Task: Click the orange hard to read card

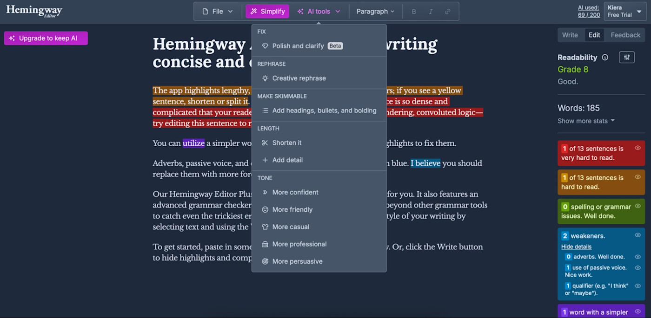Action: (601, 182)
